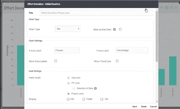The image size is (180, 109).
Task: Click the Title text field
Action: 96,13
